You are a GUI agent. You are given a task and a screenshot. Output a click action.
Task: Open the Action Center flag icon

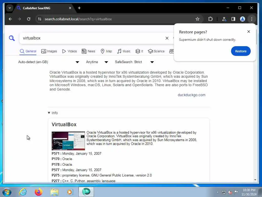coord(236,192)
